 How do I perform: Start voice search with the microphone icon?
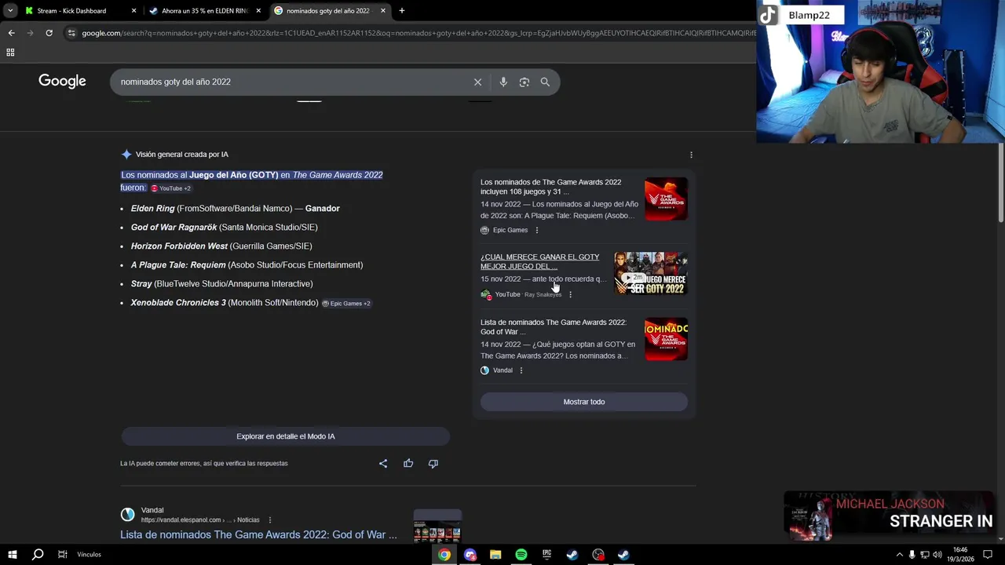point(503,82)
